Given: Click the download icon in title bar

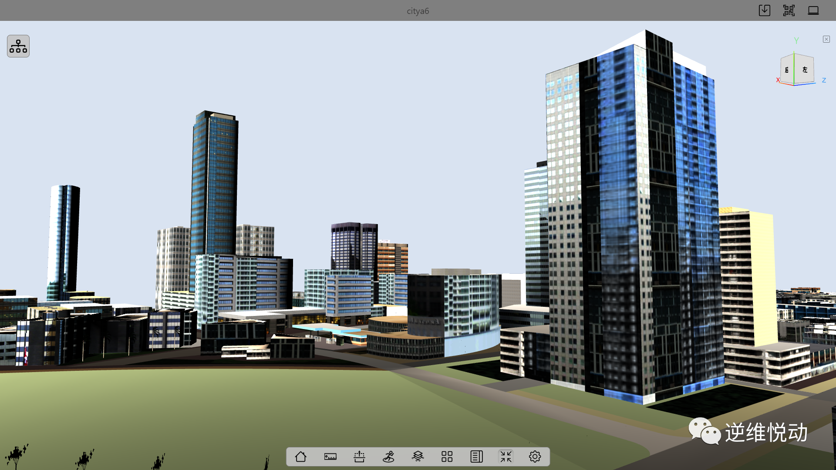Looking at the screenshot, I should point(764,10).
